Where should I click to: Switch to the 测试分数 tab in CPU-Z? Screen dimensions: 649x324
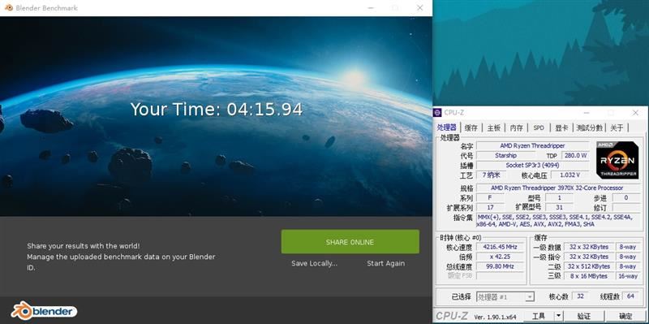pyautogui.click(x=590, y=128)
